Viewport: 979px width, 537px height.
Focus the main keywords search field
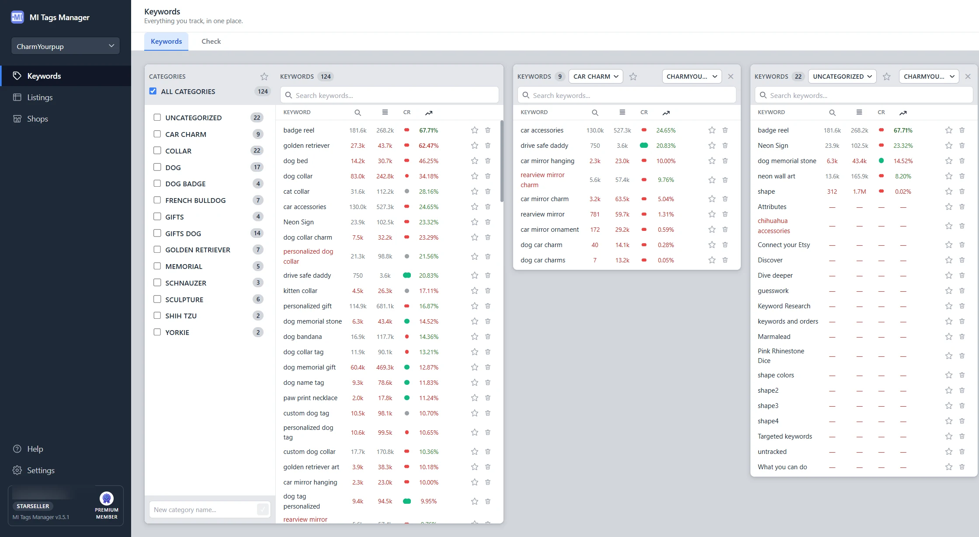point(389,95)
